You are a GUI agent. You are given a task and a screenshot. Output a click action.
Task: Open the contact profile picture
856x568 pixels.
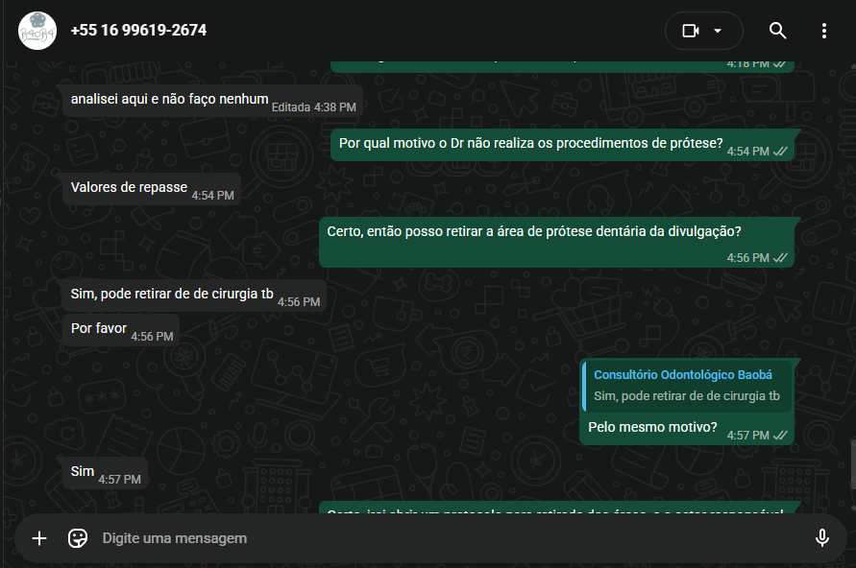[x=37, y=31]
